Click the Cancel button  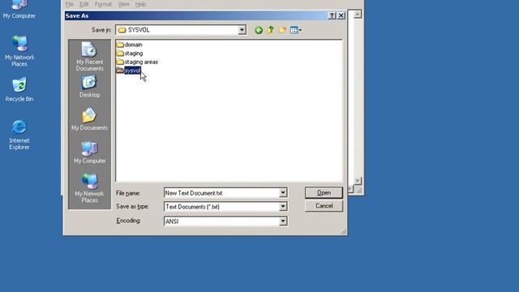[x=324, y=206]
